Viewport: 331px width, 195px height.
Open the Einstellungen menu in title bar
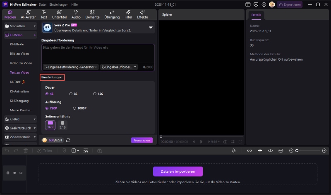59,5
